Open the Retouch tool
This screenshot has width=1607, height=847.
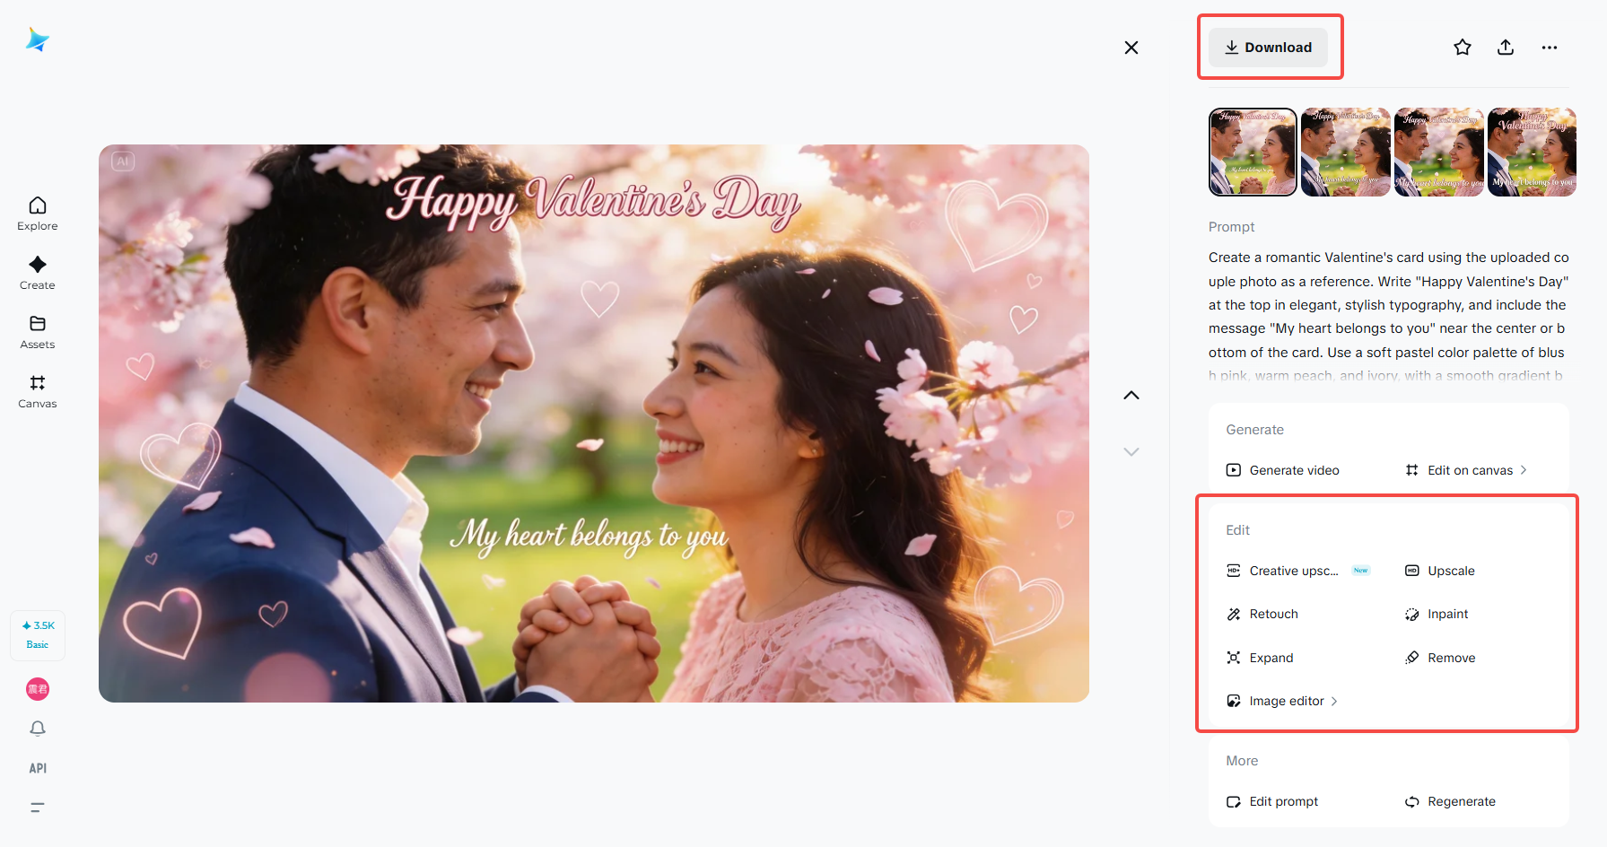(x=1262, y=614)
